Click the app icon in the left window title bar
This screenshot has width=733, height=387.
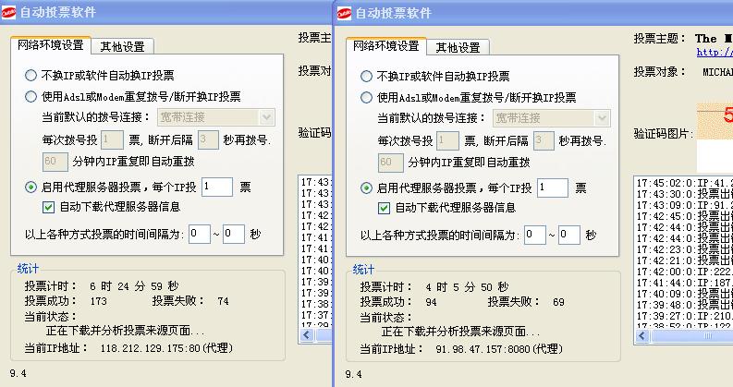coord(10,13)
